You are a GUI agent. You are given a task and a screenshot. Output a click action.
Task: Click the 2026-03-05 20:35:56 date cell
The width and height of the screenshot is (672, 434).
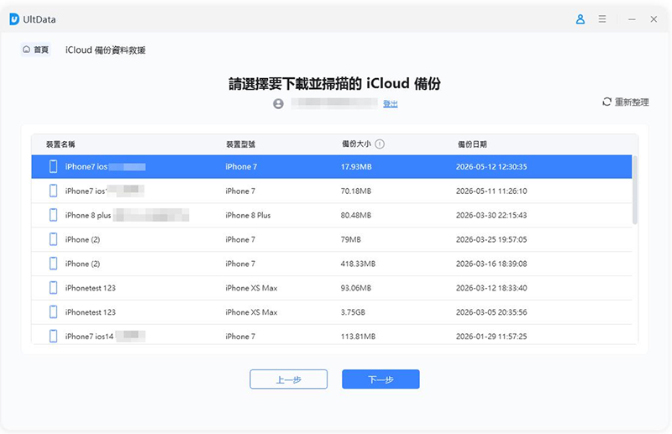[491, 312]
